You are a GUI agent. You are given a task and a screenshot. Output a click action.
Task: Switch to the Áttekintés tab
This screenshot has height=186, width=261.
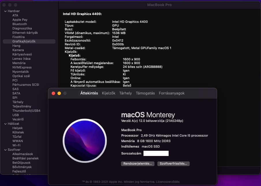pyautogui.click(x=89, y=93)
